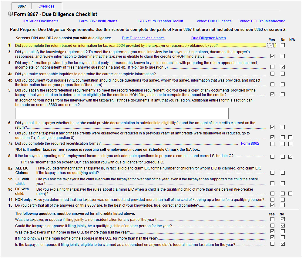302x258 pixels.
Task: Check Yes for question 4a reasonable inquiries
Action: coord(272,73)
